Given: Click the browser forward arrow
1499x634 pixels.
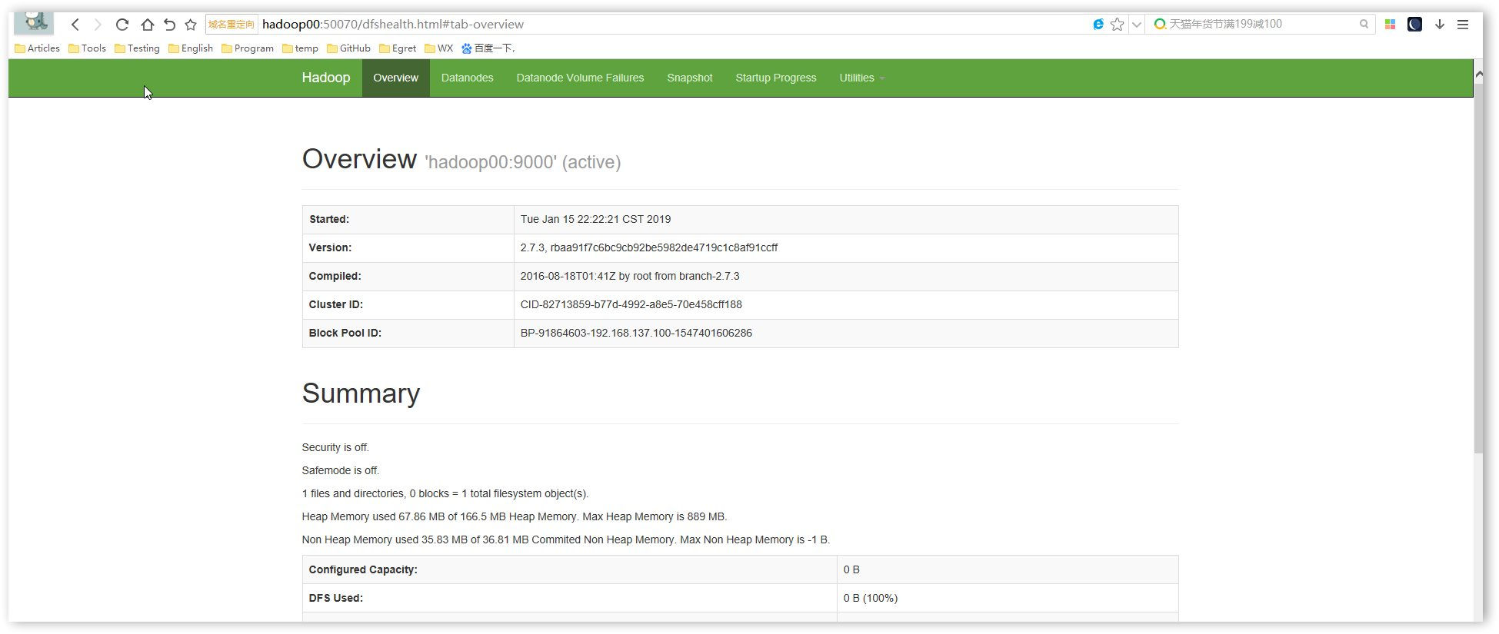Looking at the screenshot, I should pyautogui.click(x=98, y=25).
